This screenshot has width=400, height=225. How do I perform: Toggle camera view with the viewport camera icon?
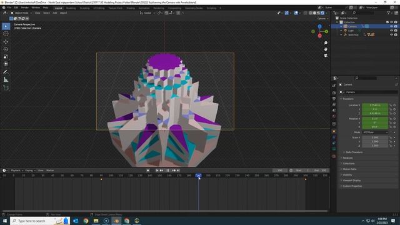coord(326,56)
